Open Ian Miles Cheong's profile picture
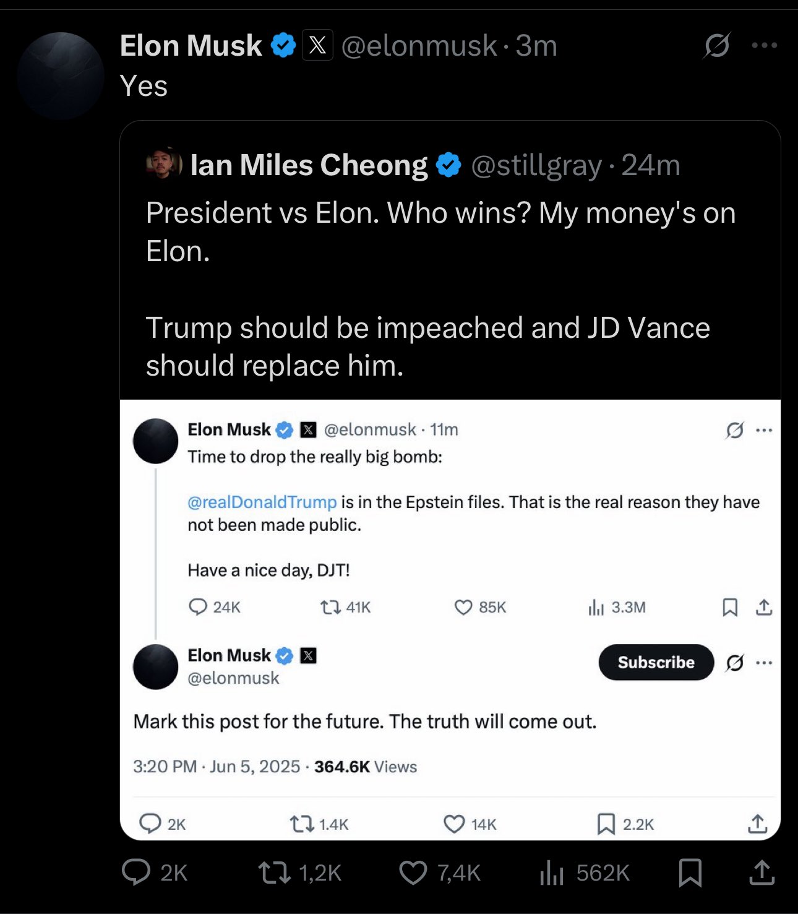The image size is (798, 914). (164, 163)
